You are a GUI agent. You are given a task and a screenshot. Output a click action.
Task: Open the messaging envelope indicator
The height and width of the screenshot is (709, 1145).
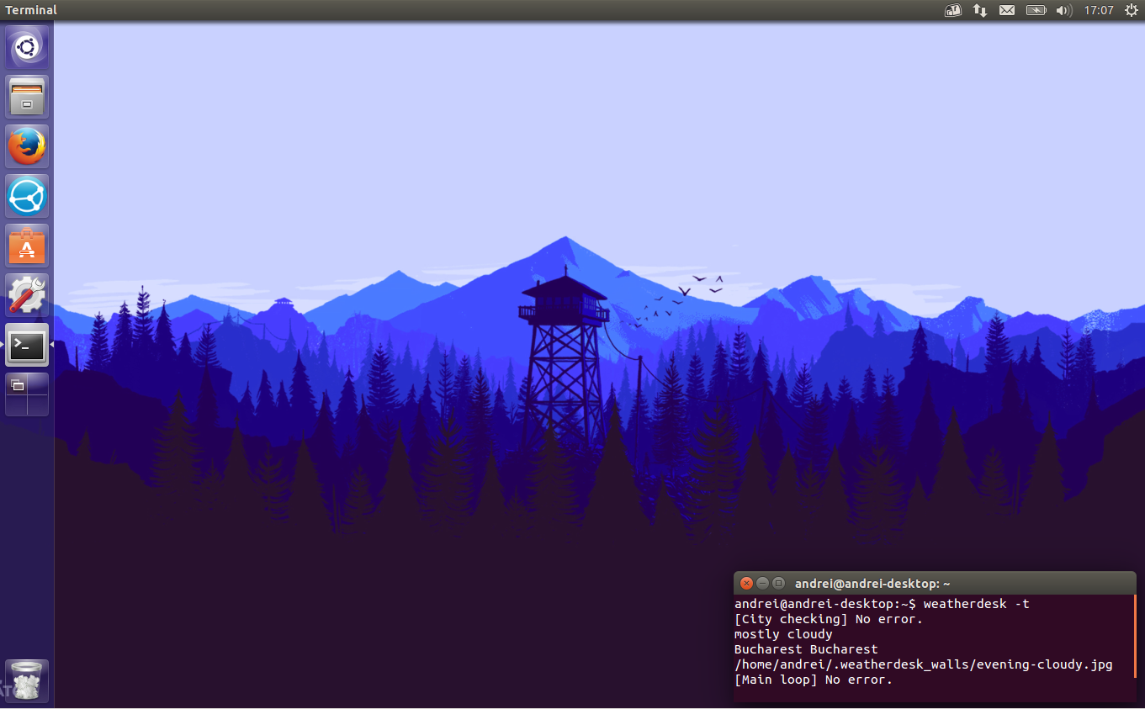(1007, 10)
